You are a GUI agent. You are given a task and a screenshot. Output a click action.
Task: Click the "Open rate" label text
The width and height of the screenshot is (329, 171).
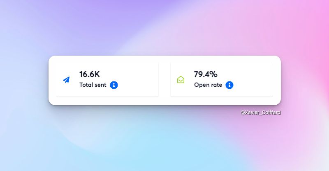[208, 85]
